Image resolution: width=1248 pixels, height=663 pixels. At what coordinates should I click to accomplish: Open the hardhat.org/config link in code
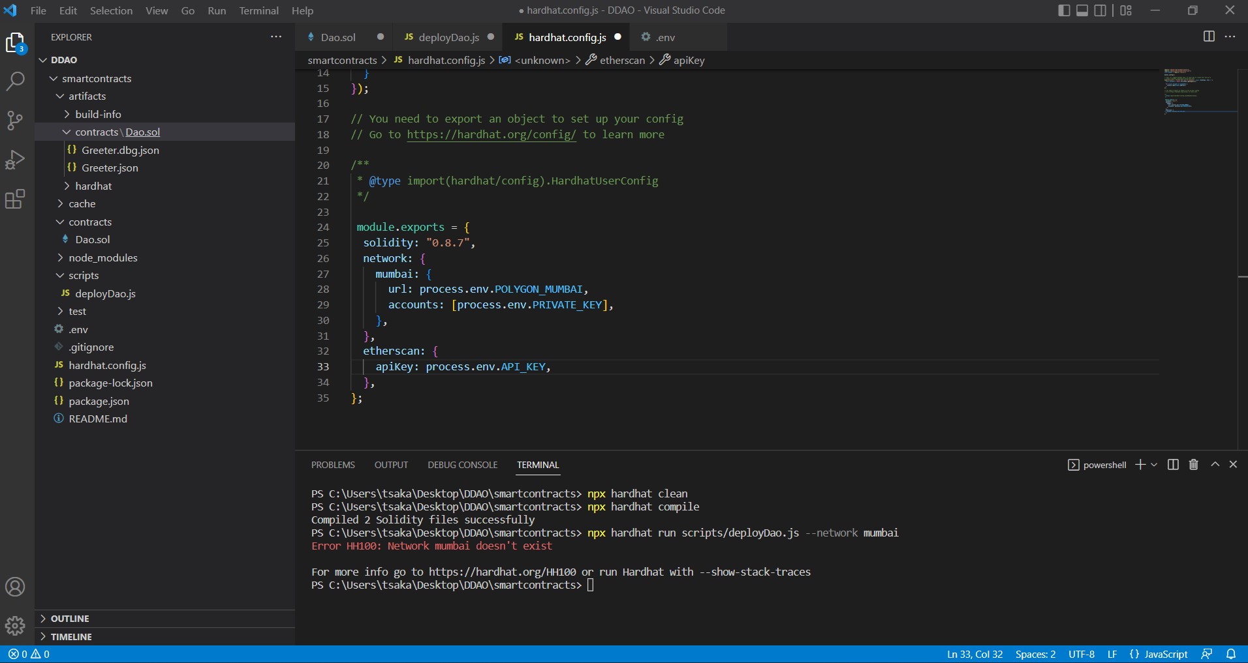coord(491,134)
